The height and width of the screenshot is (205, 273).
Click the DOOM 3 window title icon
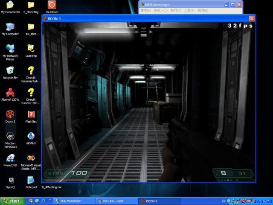point(45,18)
